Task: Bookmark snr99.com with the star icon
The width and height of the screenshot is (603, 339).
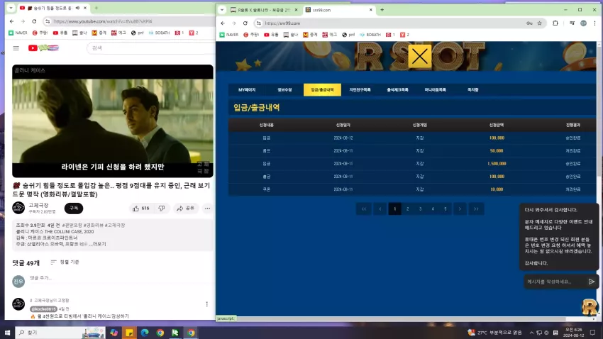Action: (540, 23)
